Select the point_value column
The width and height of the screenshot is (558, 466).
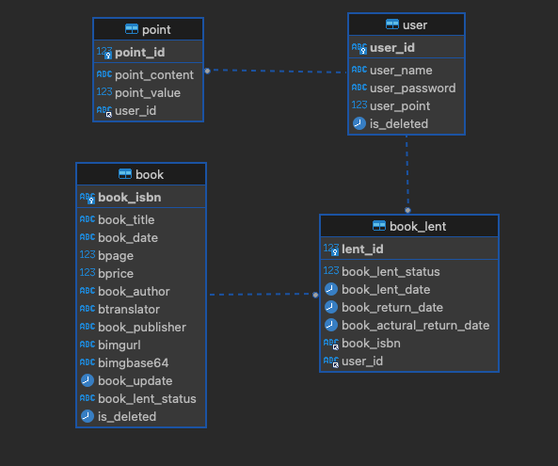click(x=148, y=92)
